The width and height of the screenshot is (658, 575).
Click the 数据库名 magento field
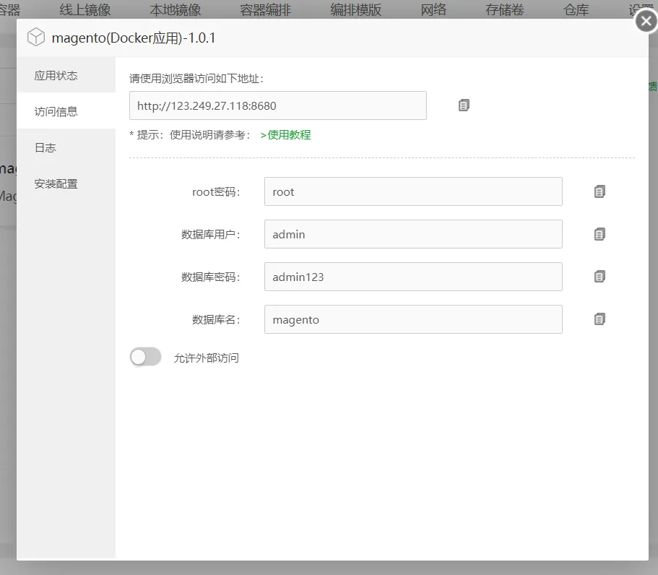tap(413, 319)
